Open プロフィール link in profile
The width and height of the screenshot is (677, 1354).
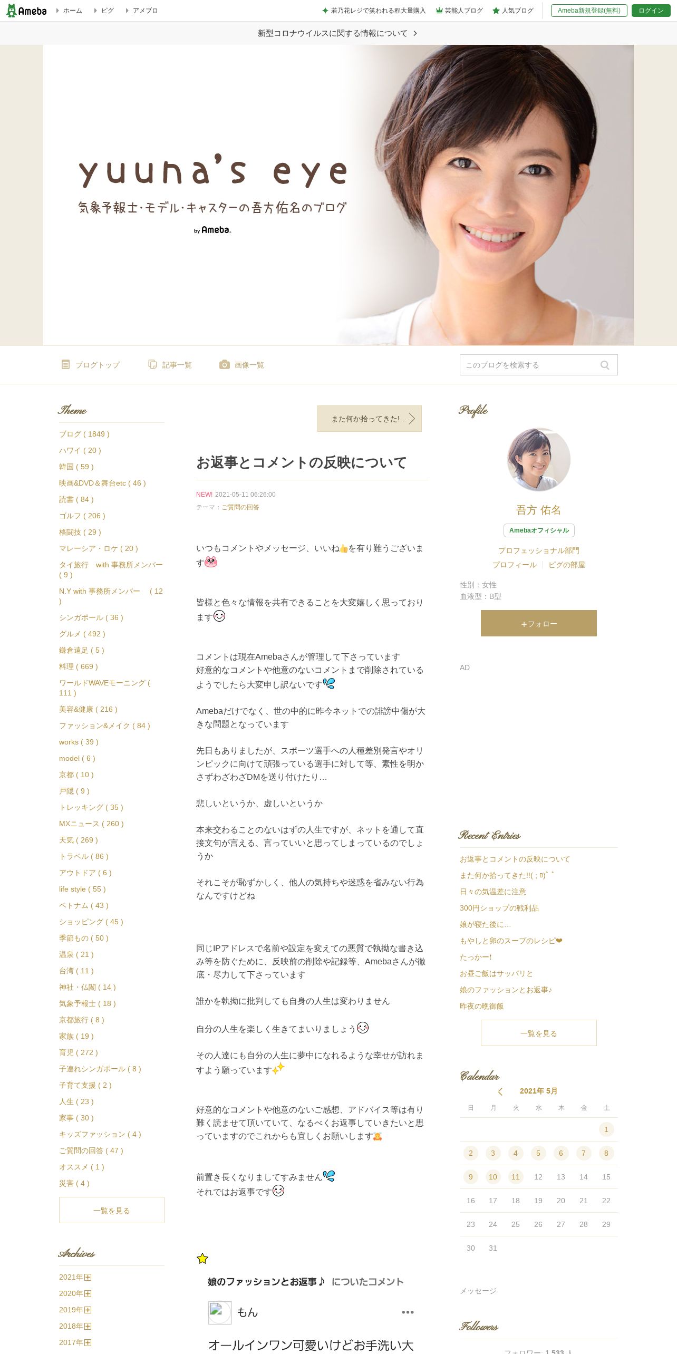pos(515,565)
